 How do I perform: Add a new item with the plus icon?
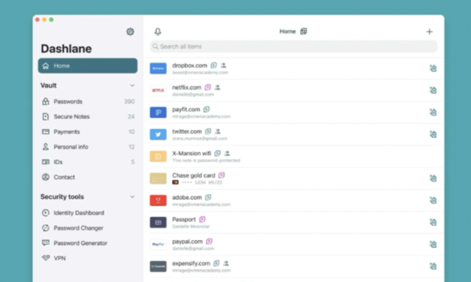[x=430, y=31]
